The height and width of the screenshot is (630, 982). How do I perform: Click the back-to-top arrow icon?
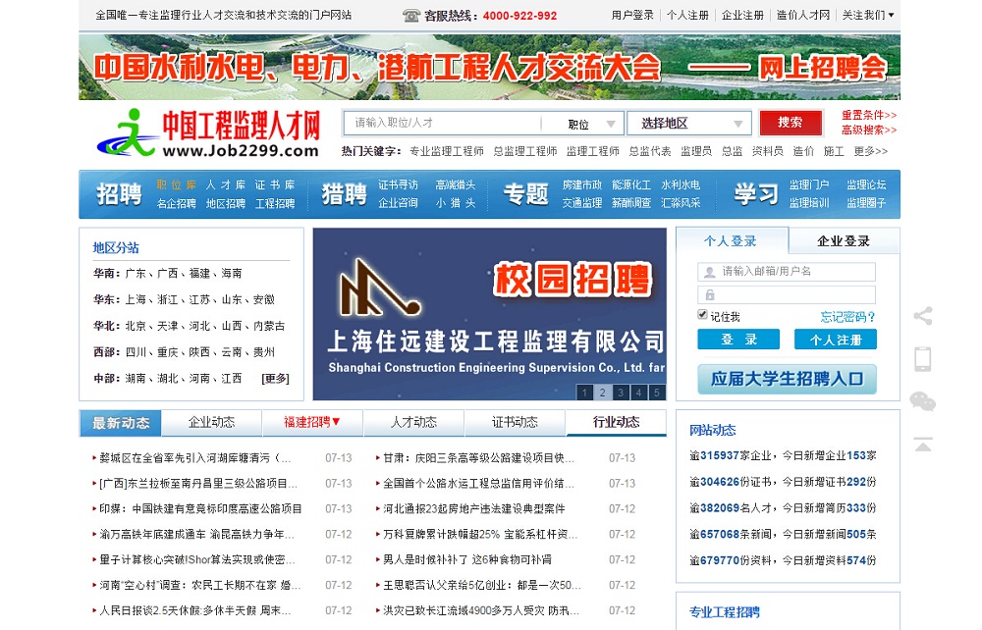(x=922, y=445)
